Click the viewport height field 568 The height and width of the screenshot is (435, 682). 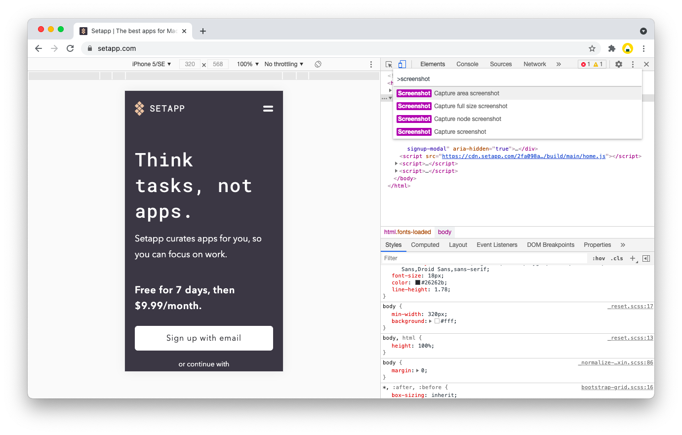point(218,64)
